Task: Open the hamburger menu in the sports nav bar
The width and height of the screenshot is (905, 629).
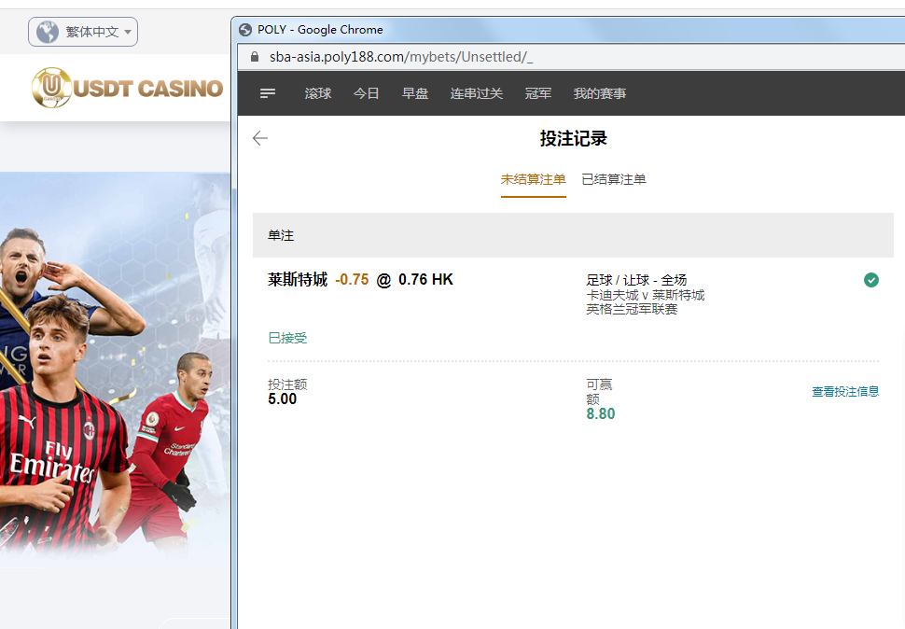Action: pos(267,93)
